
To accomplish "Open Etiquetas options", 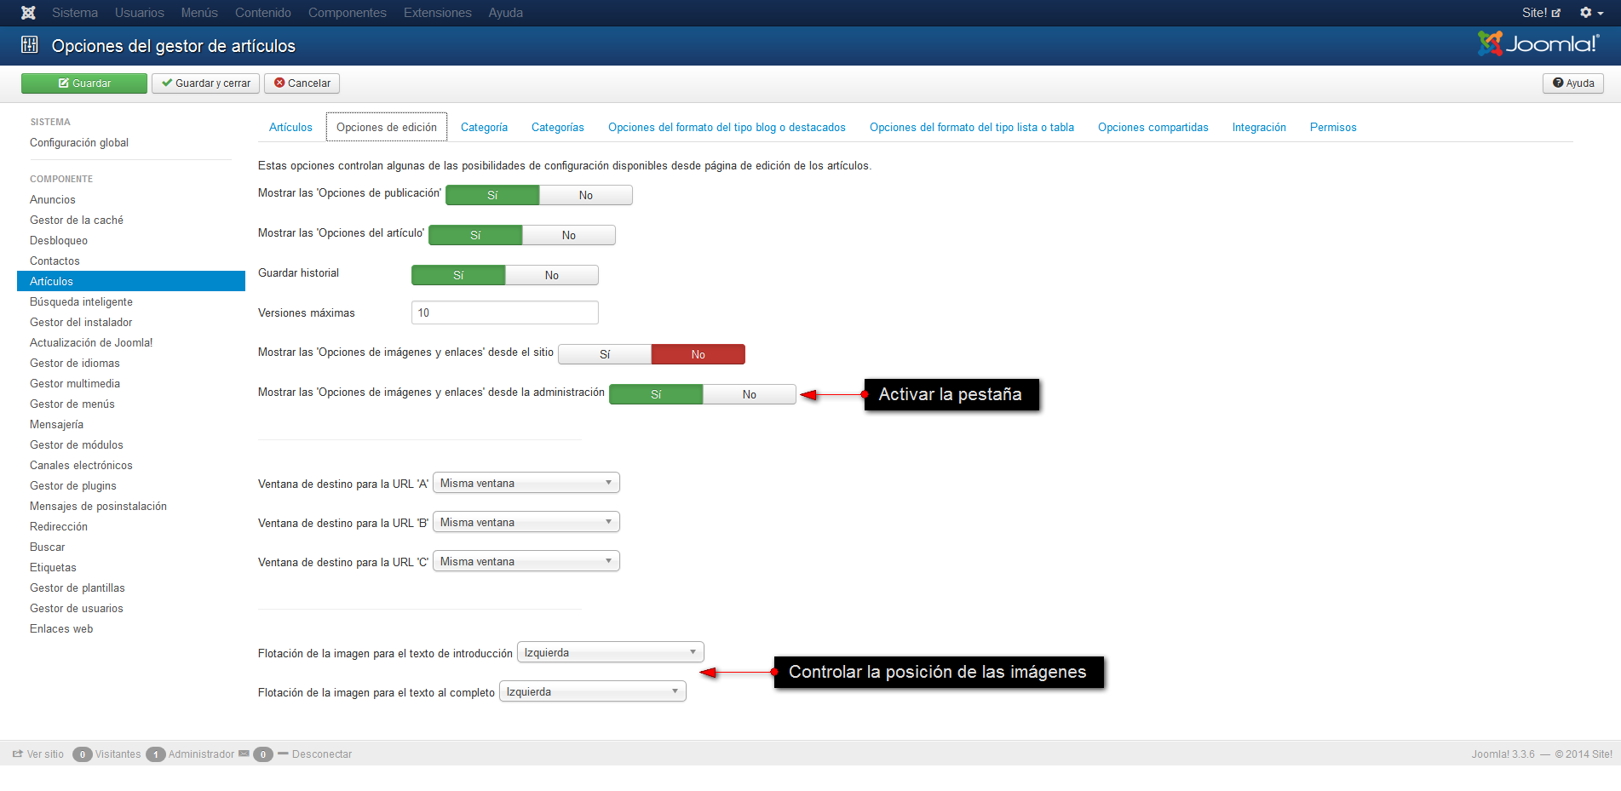I will tap(53, 568).
